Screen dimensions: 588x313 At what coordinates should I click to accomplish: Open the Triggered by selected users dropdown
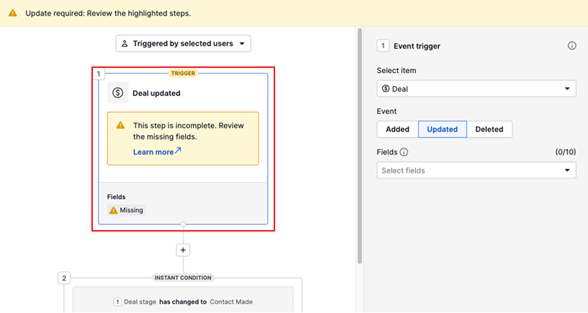pyautogui.click(x=183, y=44)
